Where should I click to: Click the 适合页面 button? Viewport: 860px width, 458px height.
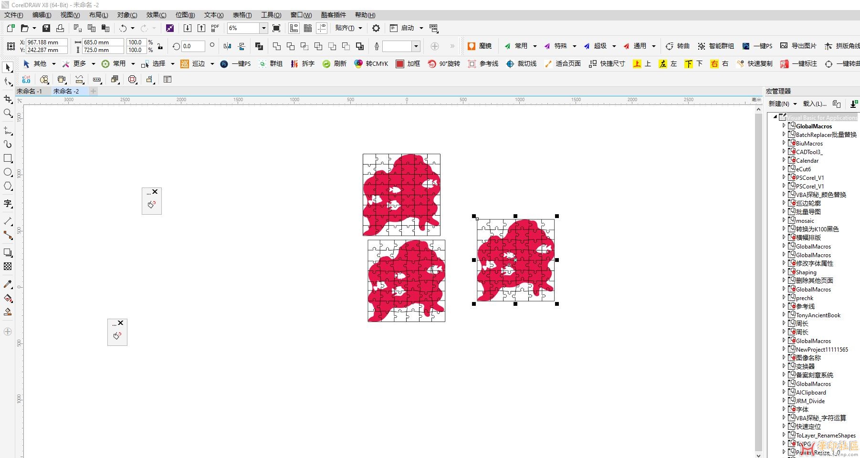point(562,63)
